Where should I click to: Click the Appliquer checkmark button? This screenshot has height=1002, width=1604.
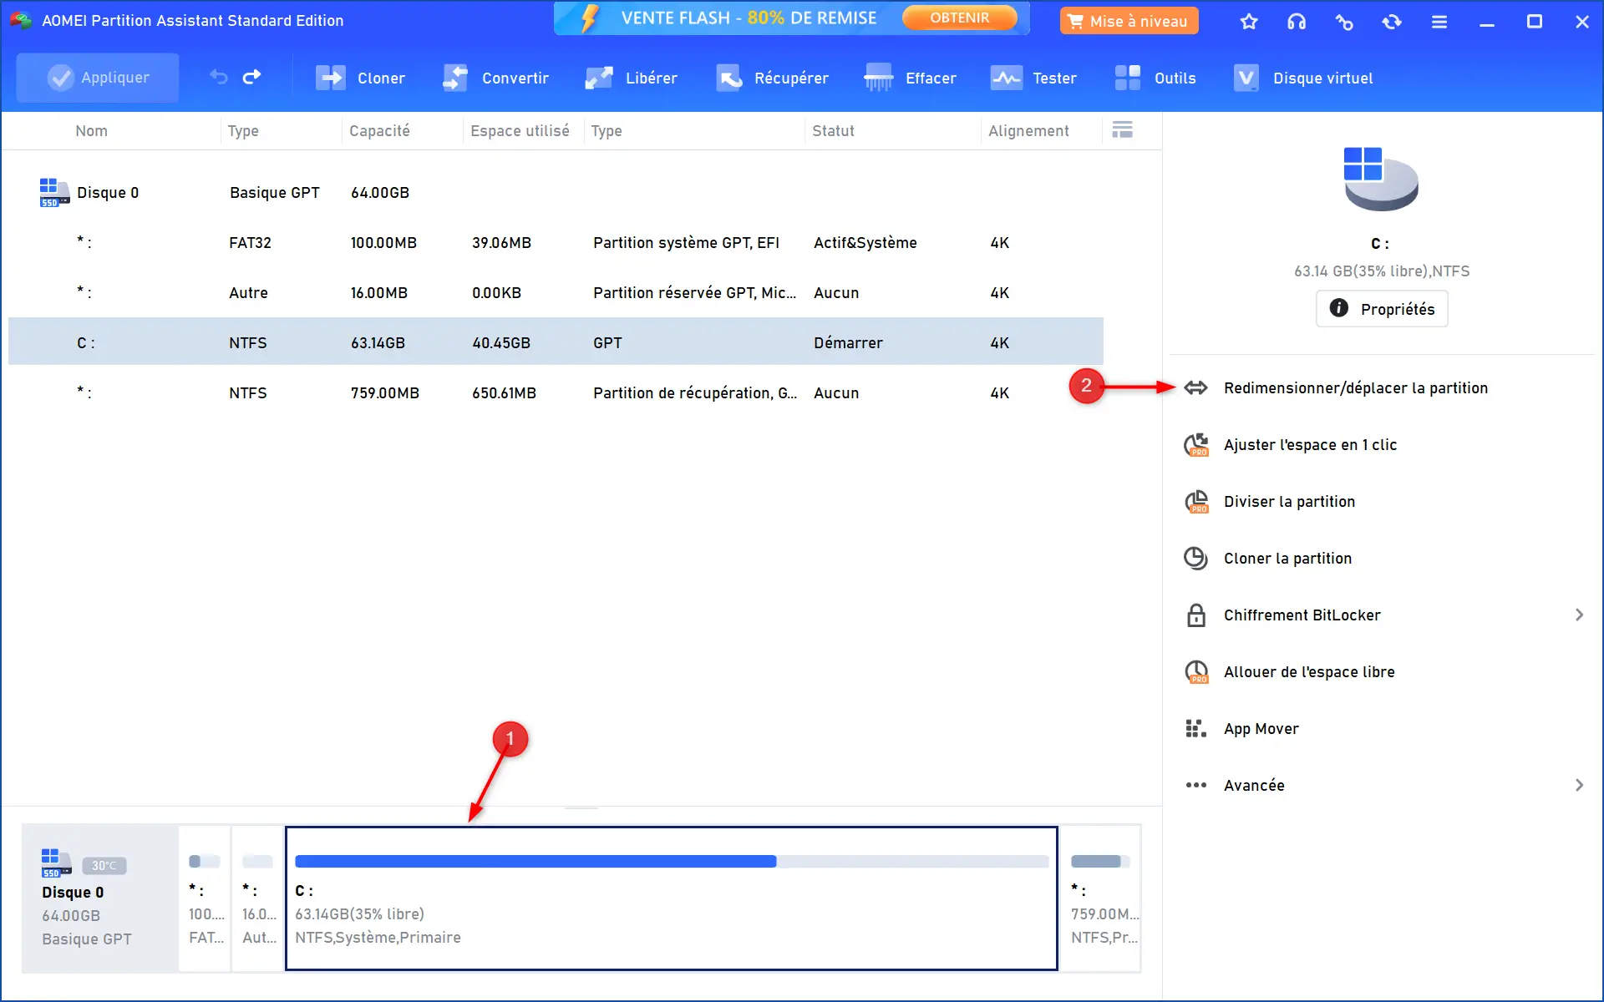[98, 78]
